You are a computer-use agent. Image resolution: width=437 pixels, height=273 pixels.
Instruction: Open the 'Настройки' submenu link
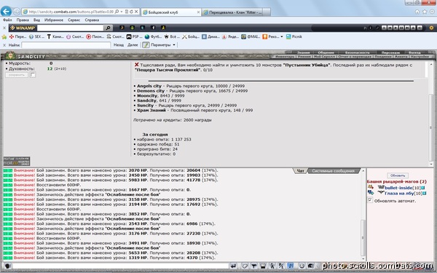pyautogui.click(x=420, y=57)
